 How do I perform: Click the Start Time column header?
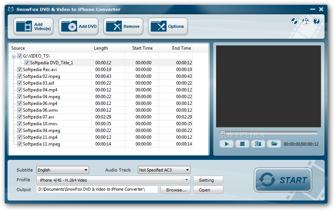pos(142,48)
